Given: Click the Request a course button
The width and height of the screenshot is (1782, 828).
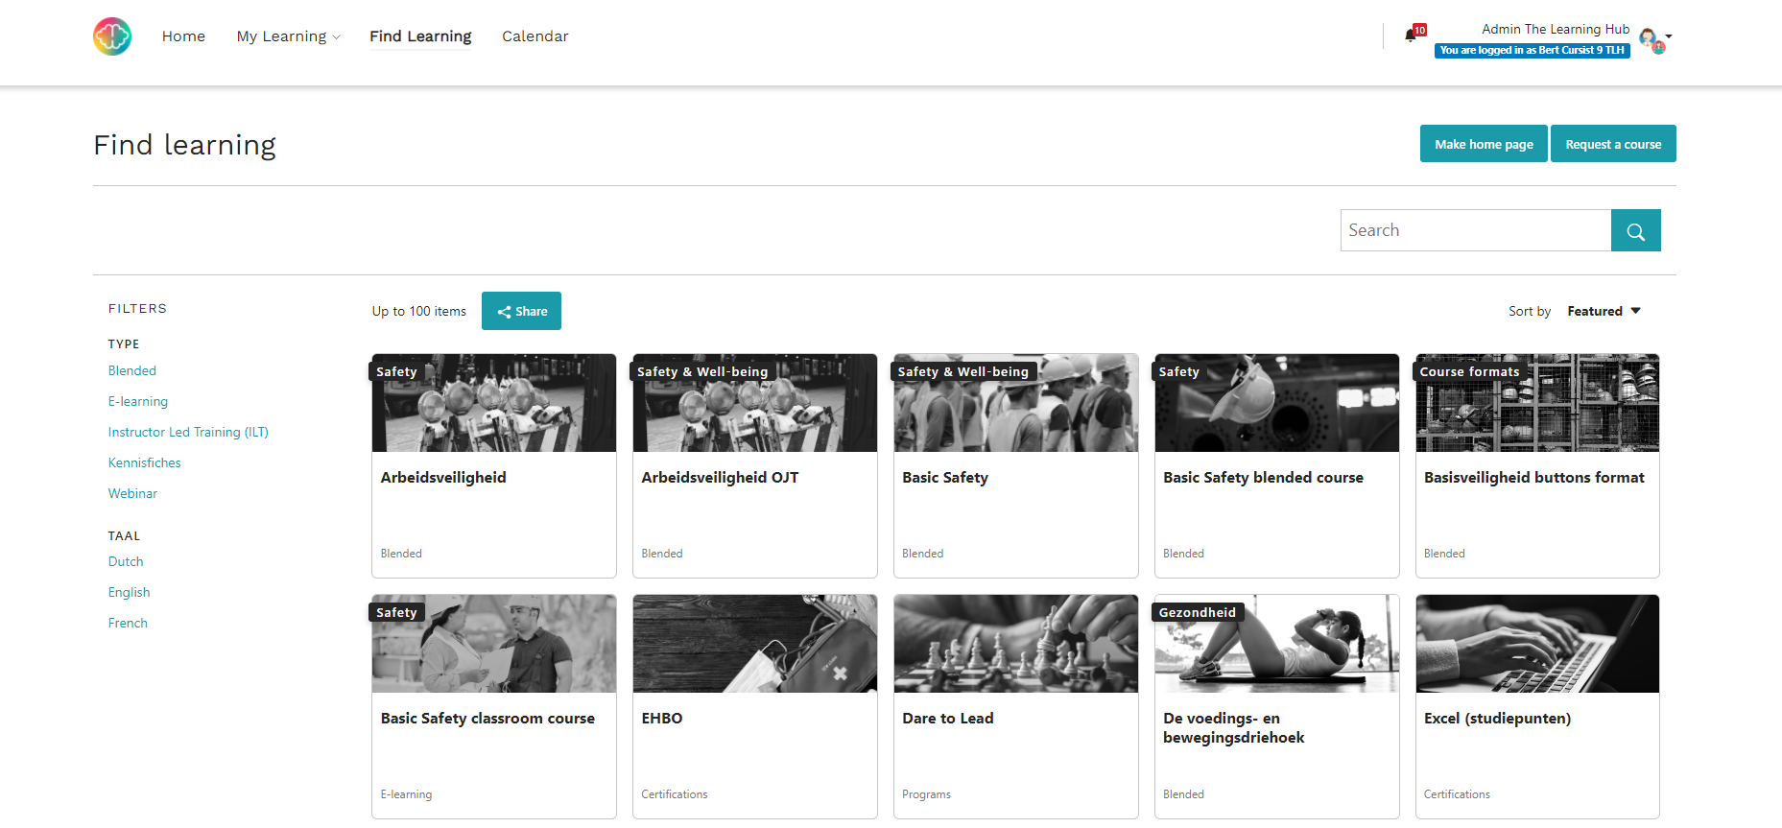Looking at the screenshot, I should tap(1613, 144).
